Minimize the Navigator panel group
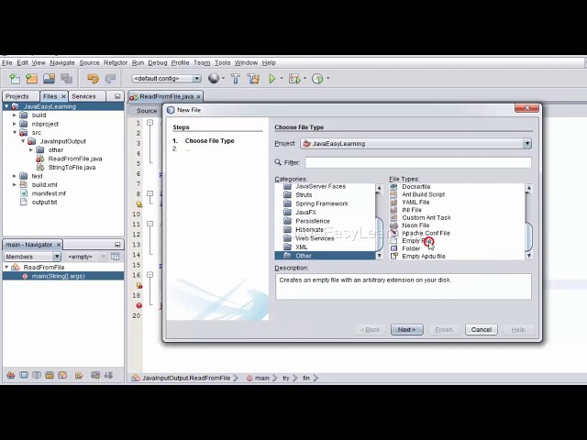587x440 pixels. pos(117,245)
